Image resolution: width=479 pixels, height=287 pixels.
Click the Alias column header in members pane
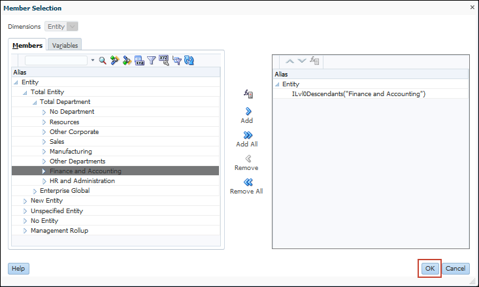tap(116, 72)
